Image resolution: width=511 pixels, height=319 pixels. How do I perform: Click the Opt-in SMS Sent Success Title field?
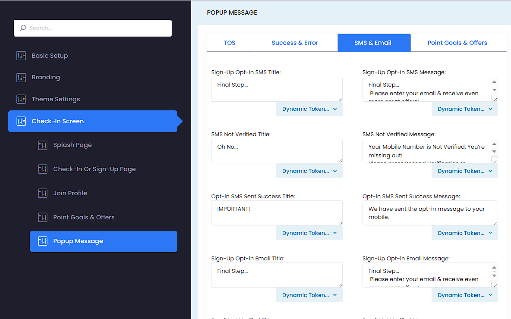277,213
